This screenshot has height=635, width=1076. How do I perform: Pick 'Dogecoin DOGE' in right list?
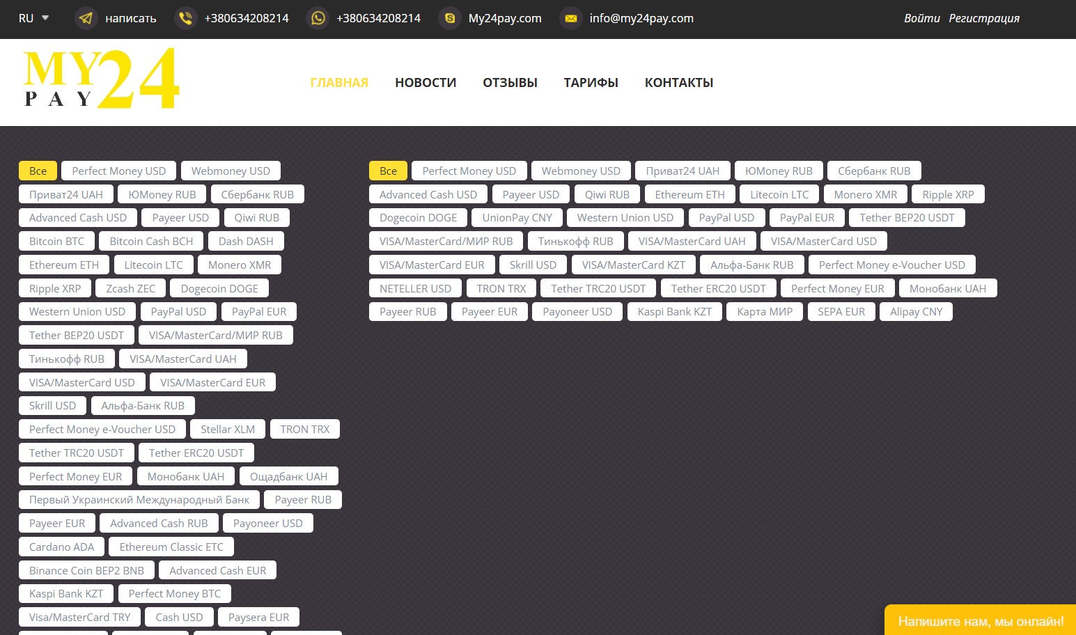(418, 218)
